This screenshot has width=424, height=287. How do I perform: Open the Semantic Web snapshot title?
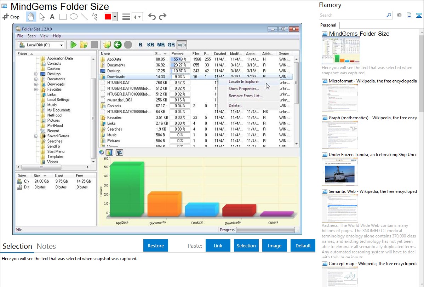pyautogui.click(x=373, y=191)
